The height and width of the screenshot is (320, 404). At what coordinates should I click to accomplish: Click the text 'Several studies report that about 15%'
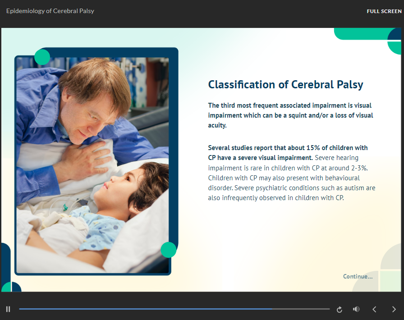(x=265, y=148)
